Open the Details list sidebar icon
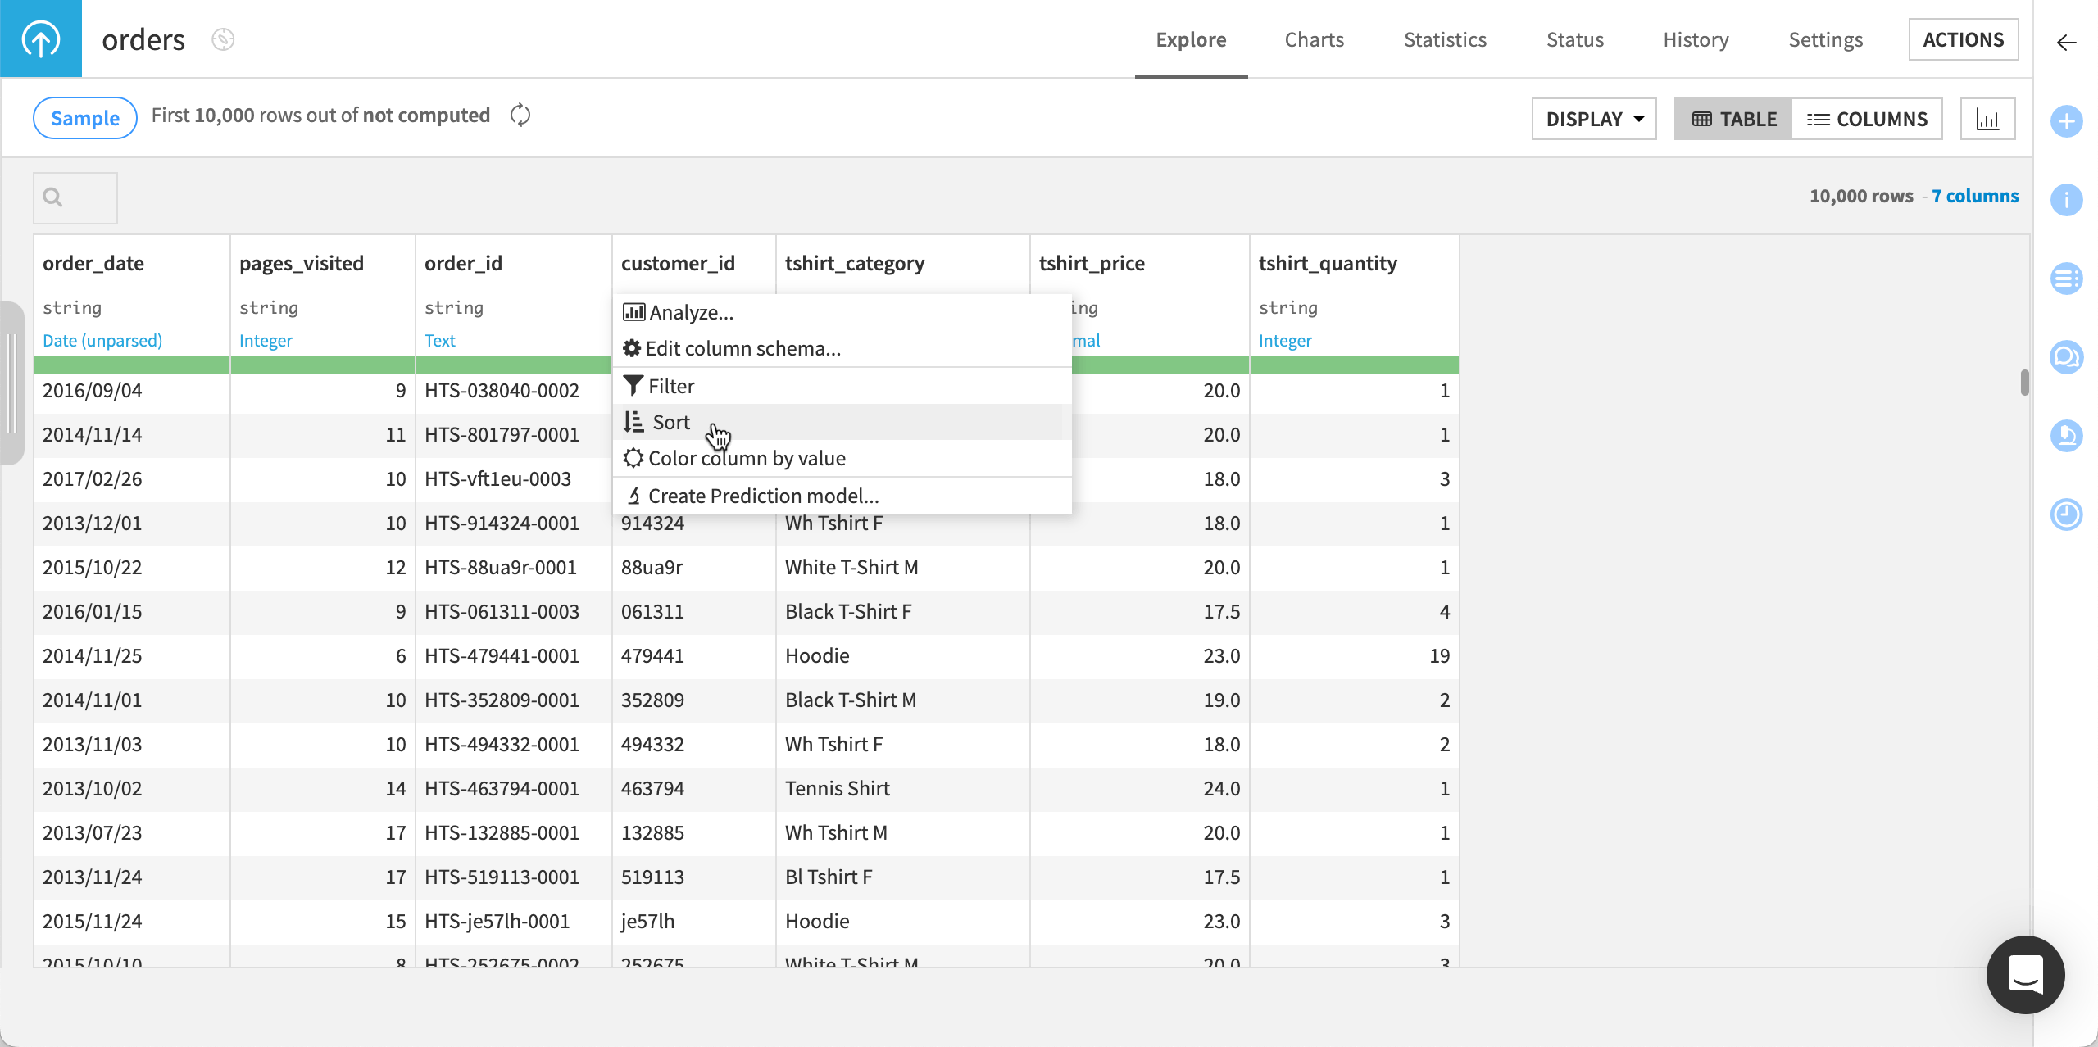2098x1047 pixels. pyautogui.click(x=2067, y=278)
